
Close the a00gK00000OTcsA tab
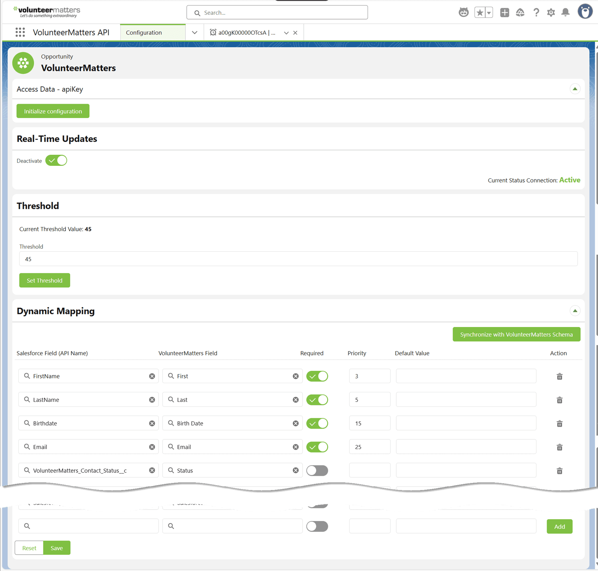[295, 33]
